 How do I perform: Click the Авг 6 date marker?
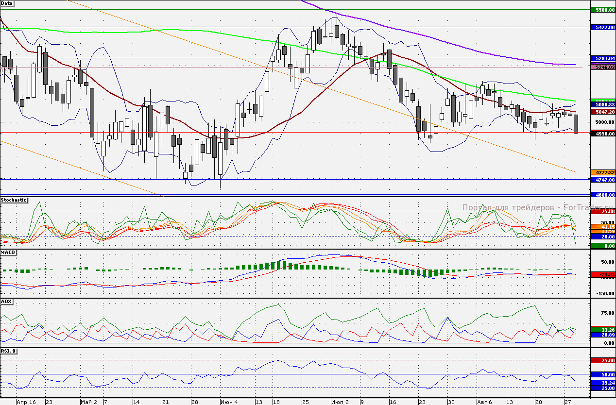click(x=484, y=402)
